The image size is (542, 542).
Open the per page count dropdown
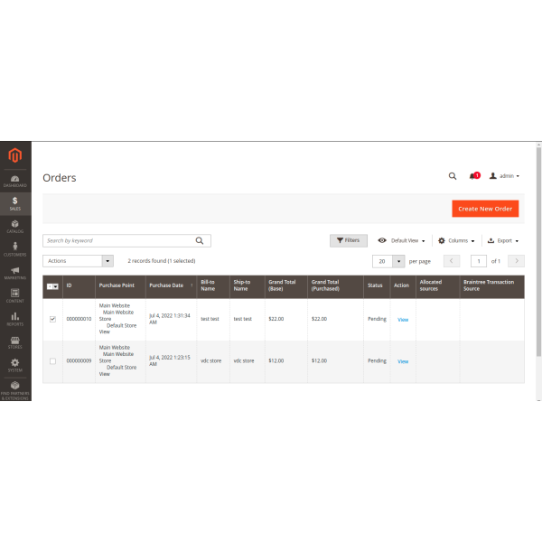pyautogui.click(x=397, y=260)
